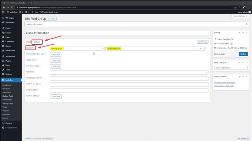The height and width of the screenshot is (141, 252).
Task: Click the Field ID prefix info icon
Action: (38, 90)
